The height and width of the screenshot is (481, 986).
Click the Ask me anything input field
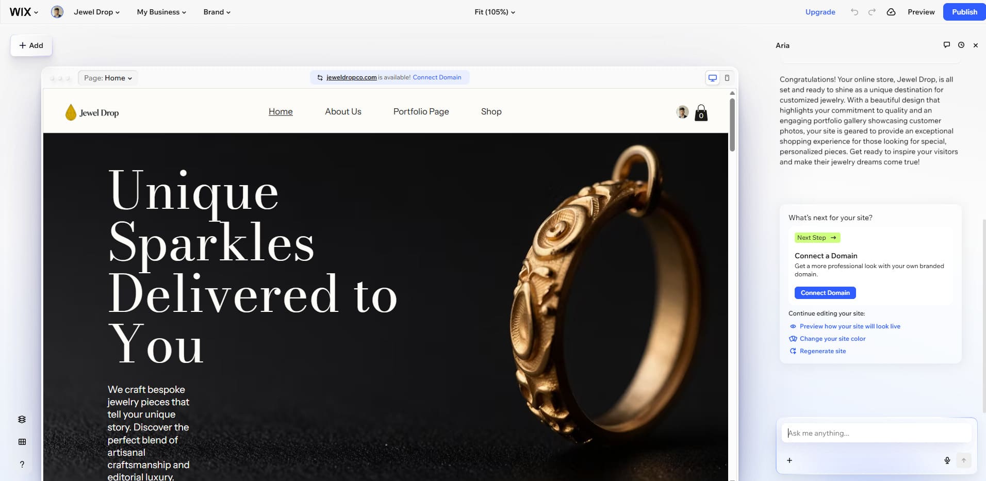[876, 433]
